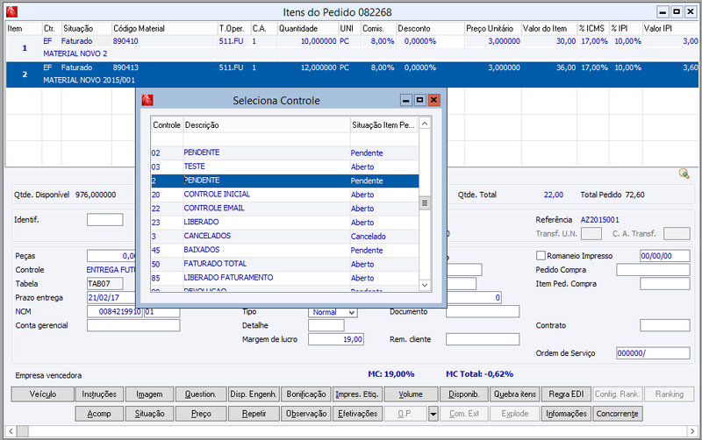Open the Tipo Normal dropdown
The width and height of the screenshot is (702, 440).
point(352,312)
